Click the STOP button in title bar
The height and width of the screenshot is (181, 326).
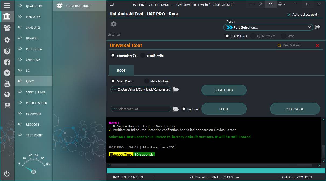pos(252,4)
